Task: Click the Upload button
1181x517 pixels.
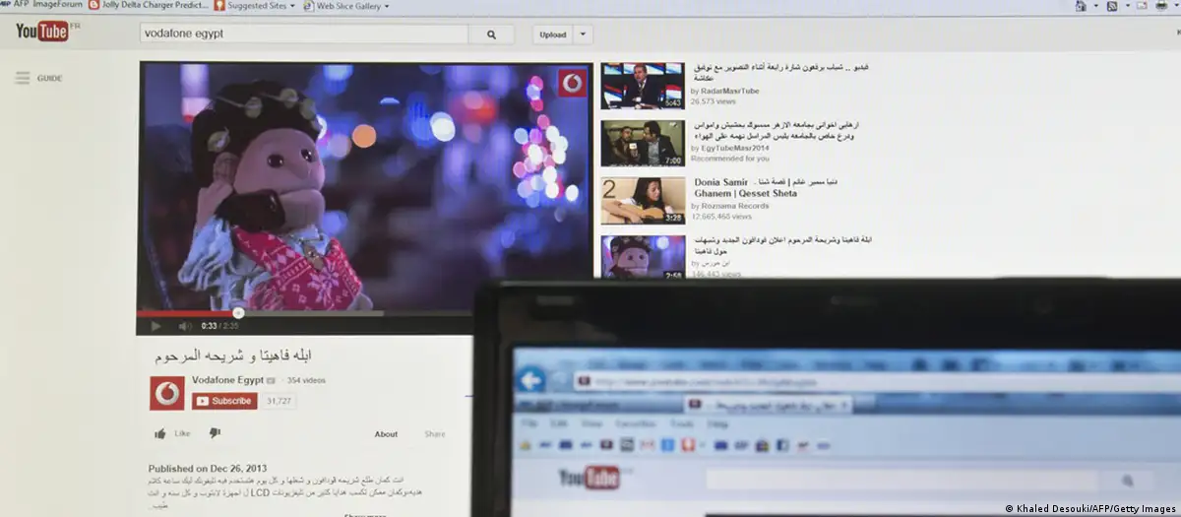Action: click(552, 34)
